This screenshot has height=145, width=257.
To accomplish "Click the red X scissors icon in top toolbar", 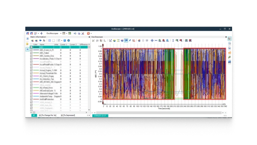I will [83, 33].
